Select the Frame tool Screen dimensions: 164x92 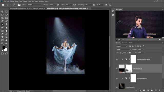coord(6,18)
